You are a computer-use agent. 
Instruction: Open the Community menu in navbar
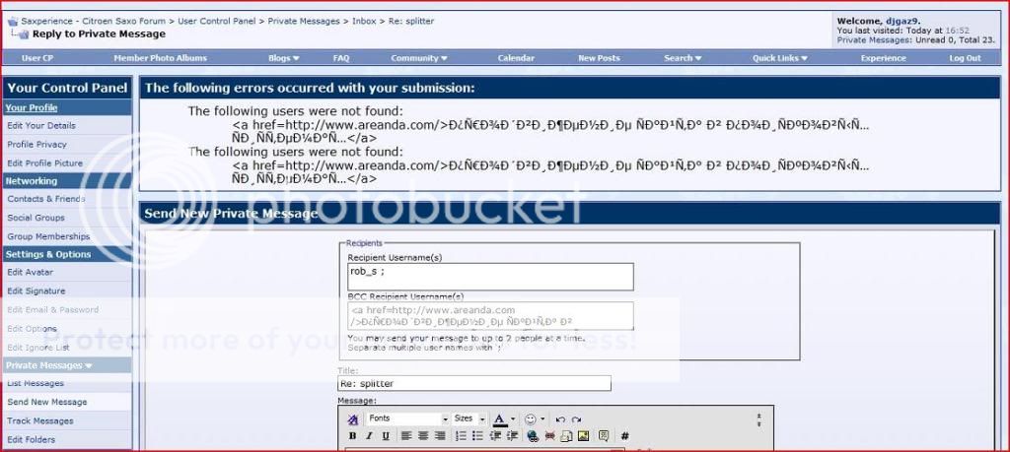coord(419,58)
